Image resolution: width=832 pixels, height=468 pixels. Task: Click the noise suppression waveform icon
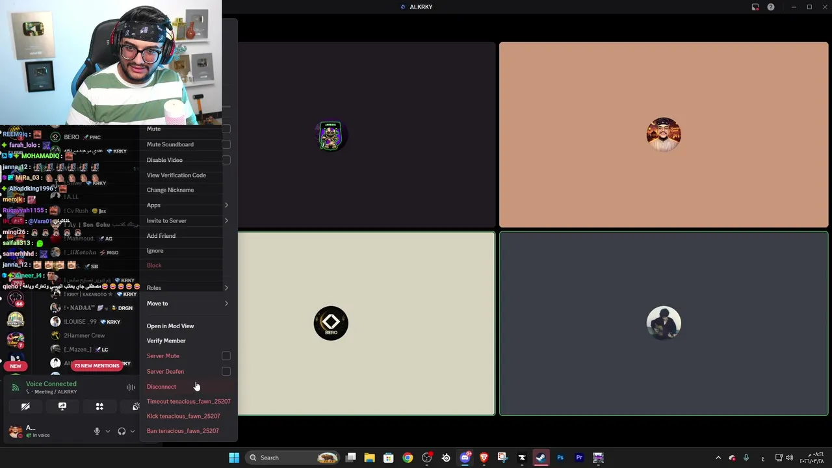pos(131,387)
